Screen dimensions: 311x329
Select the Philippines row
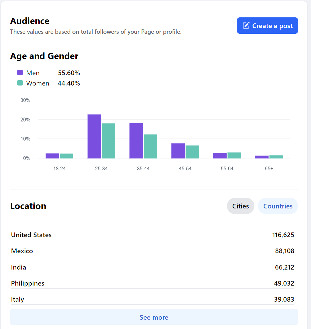point(152,283)
